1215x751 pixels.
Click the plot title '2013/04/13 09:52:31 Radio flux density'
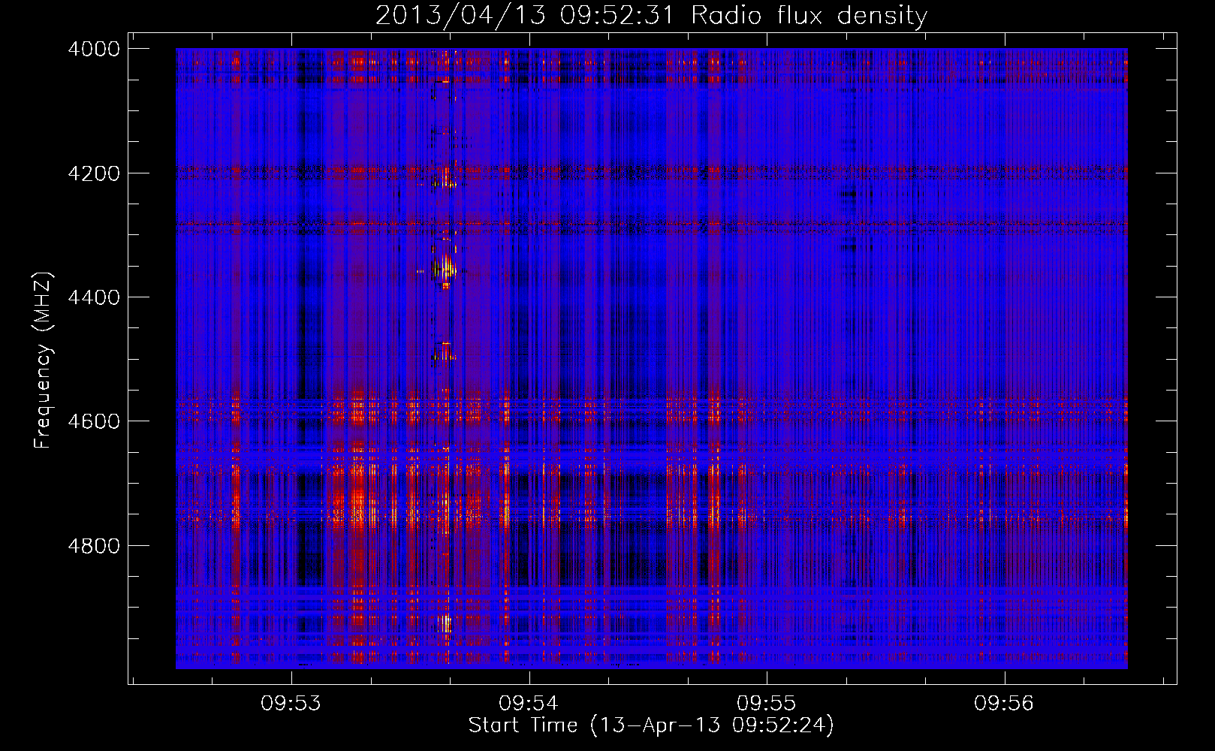[x=651, y=15]
